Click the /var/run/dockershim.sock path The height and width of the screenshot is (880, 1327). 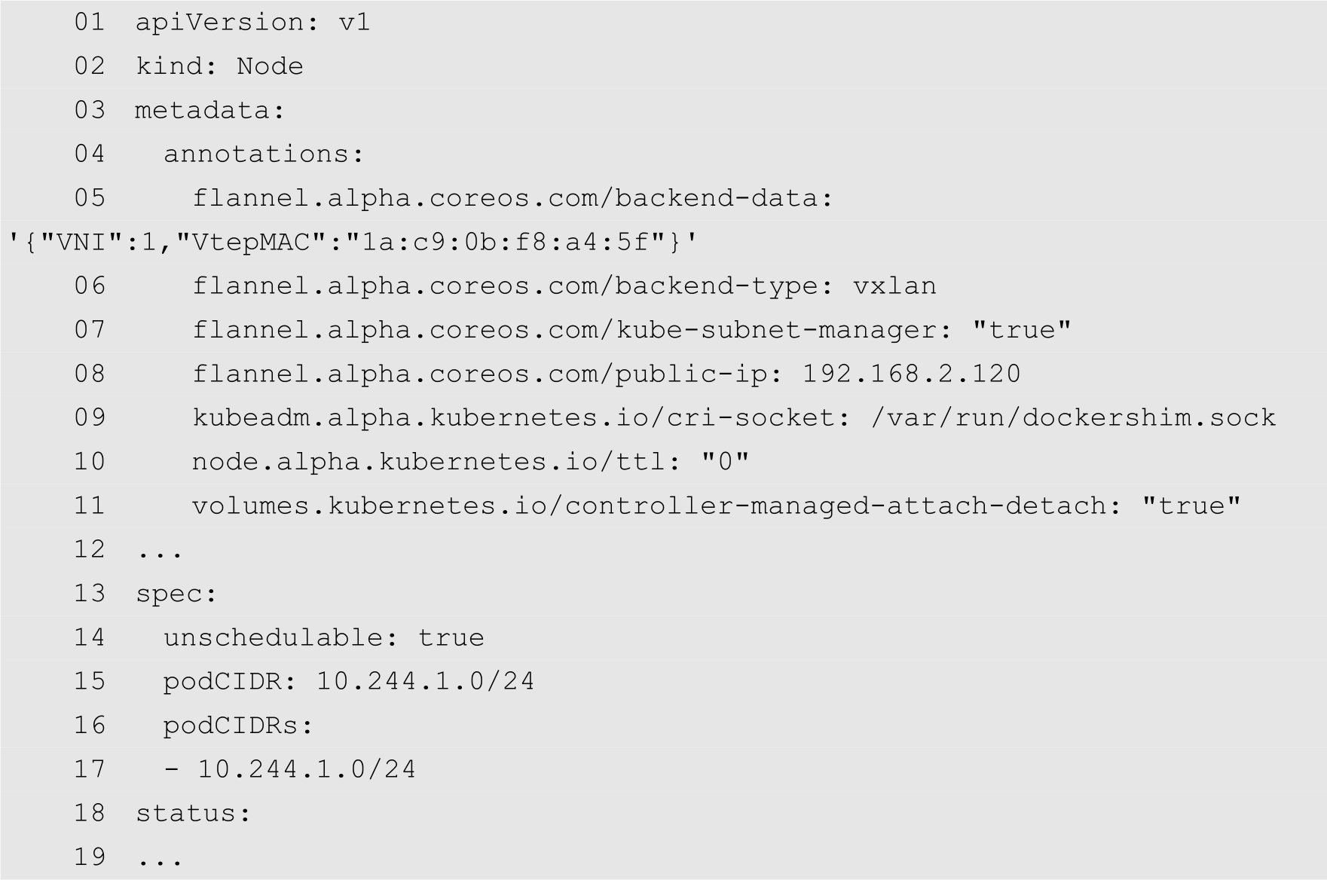(x=1073, y=417)
